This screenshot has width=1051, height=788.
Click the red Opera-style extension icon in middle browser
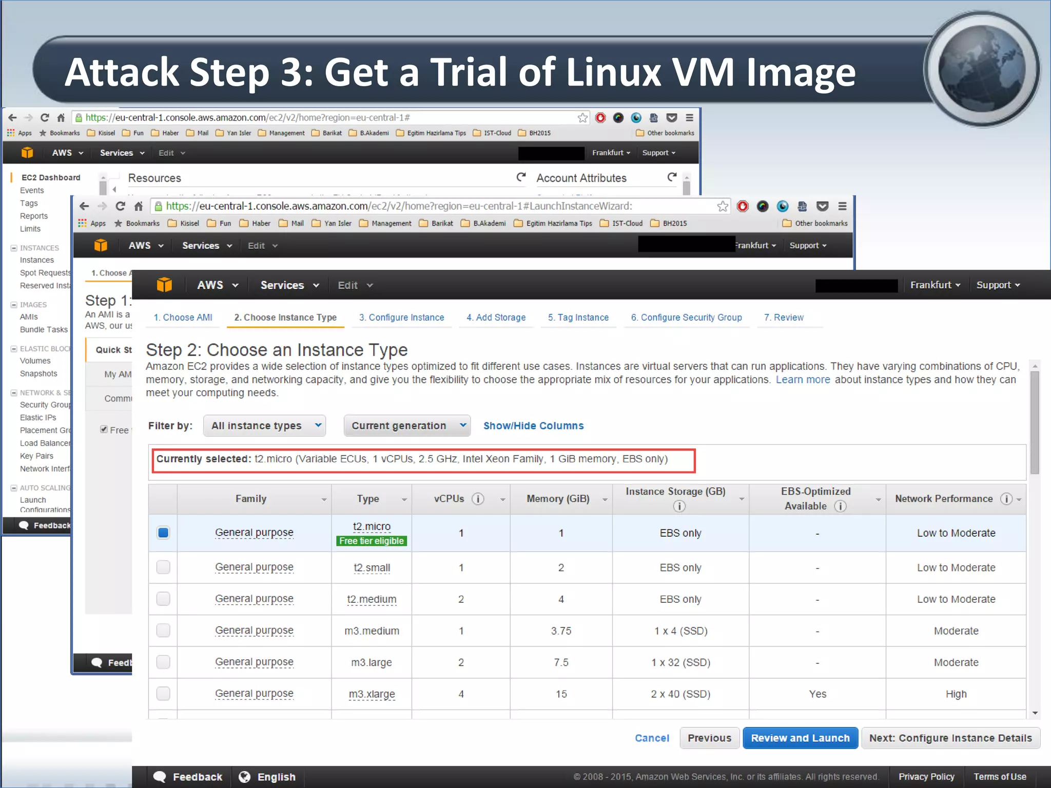(x=743, y=206)
